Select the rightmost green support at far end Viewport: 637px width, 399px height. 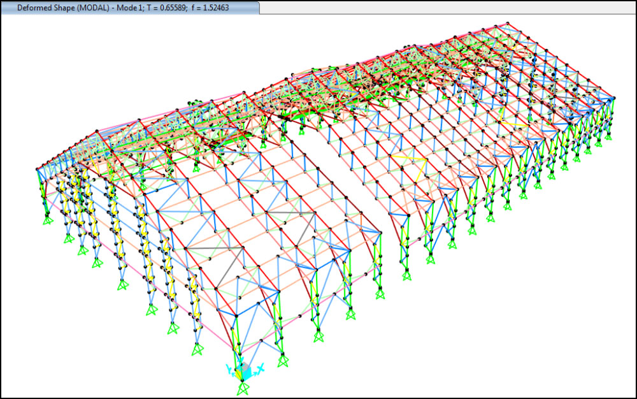coord(608,136)
